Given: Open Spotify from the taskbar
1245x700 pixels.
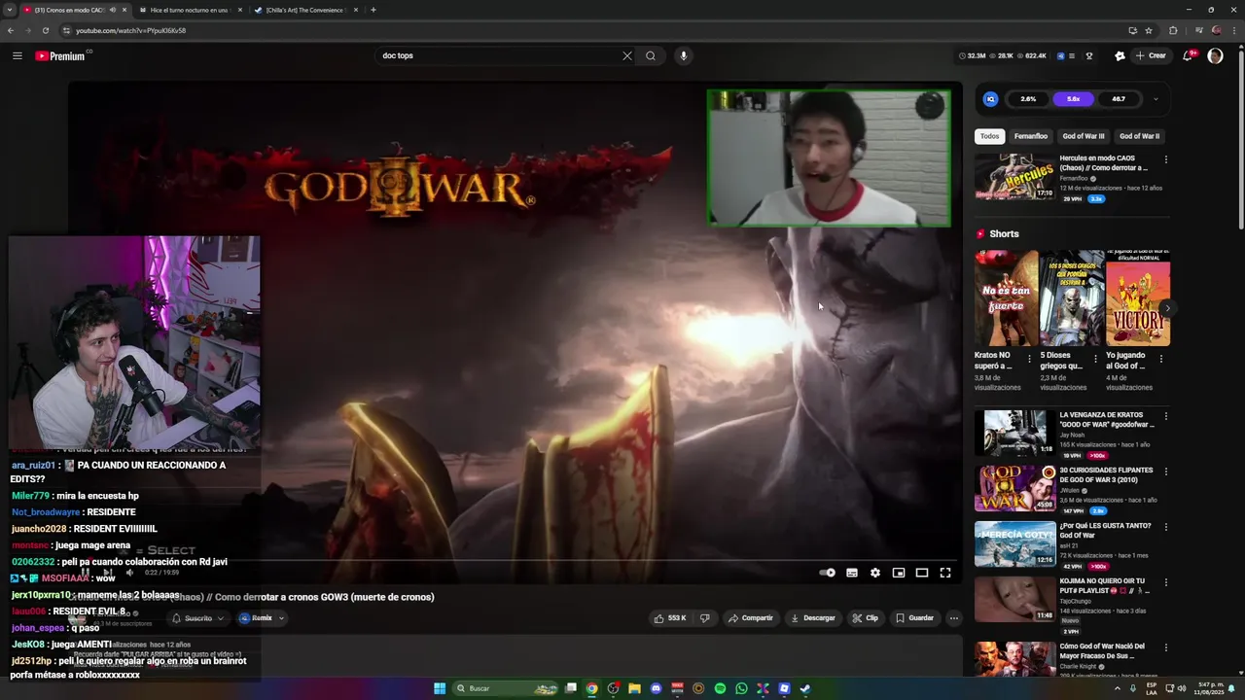Looking at the screenshot, I should tap(720, 688).
